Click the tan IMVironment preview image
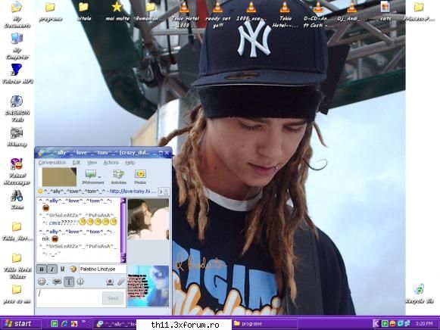Viewport: 440px width, 330px height. tap(59, 176)
